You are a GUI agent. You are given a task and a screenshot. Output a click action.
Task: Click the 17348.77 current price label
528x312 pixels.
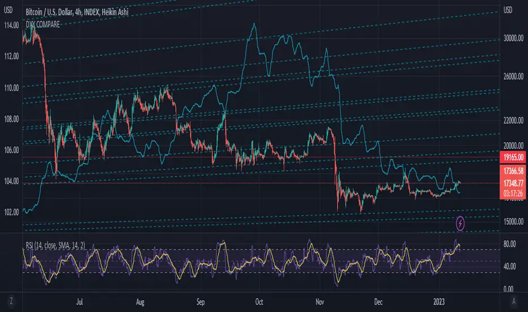point(513,183)
